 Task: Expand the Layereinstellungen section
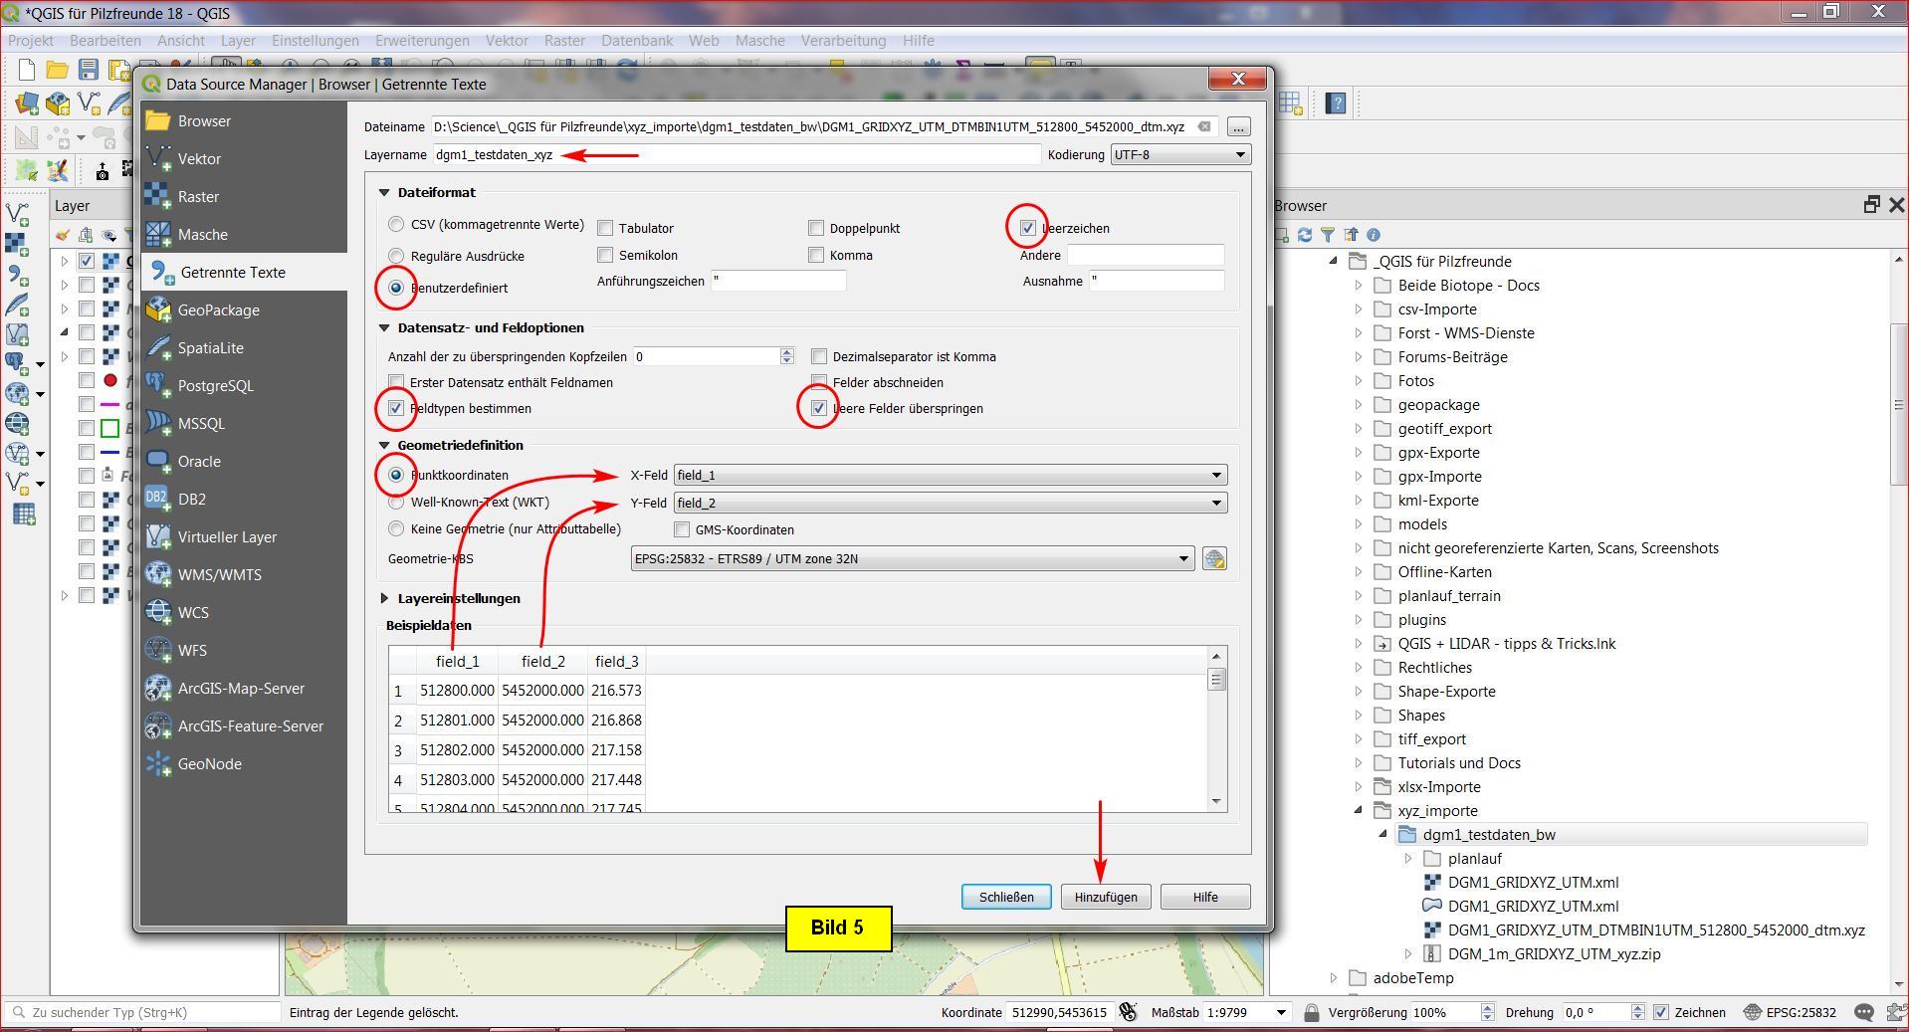coord(385,599)
